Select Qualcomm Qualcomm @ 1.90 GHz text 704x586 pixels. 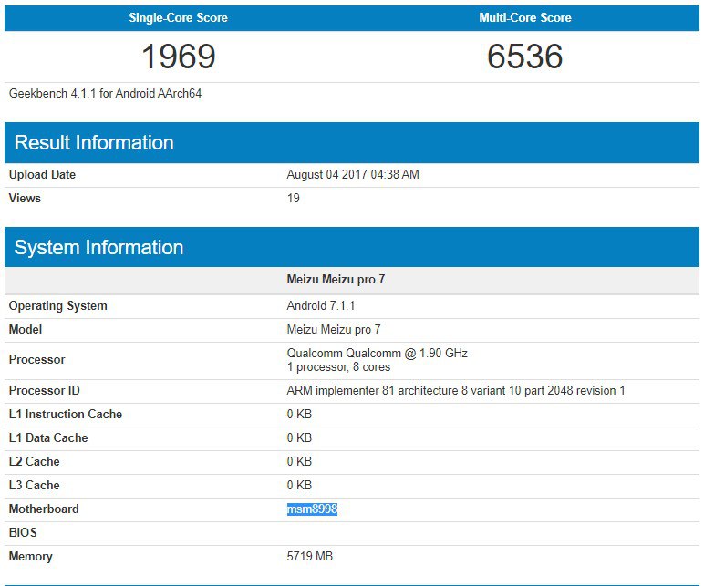pyautogui.click(x=378, y=354)
